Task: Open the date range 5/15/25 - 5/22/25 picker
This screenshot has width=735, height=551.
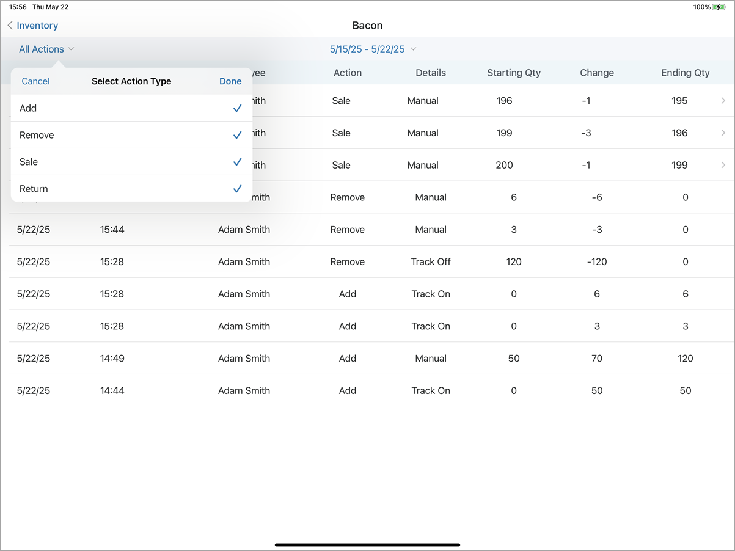Action: [373, 49]
